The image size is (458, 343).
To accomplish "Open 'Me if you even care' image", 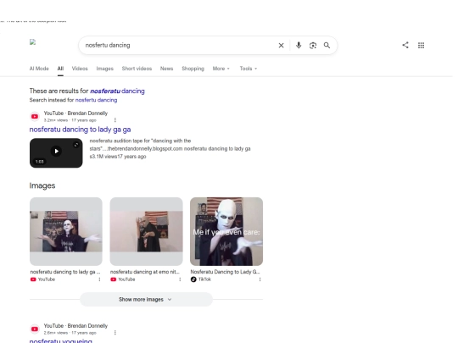I will 226,231.
